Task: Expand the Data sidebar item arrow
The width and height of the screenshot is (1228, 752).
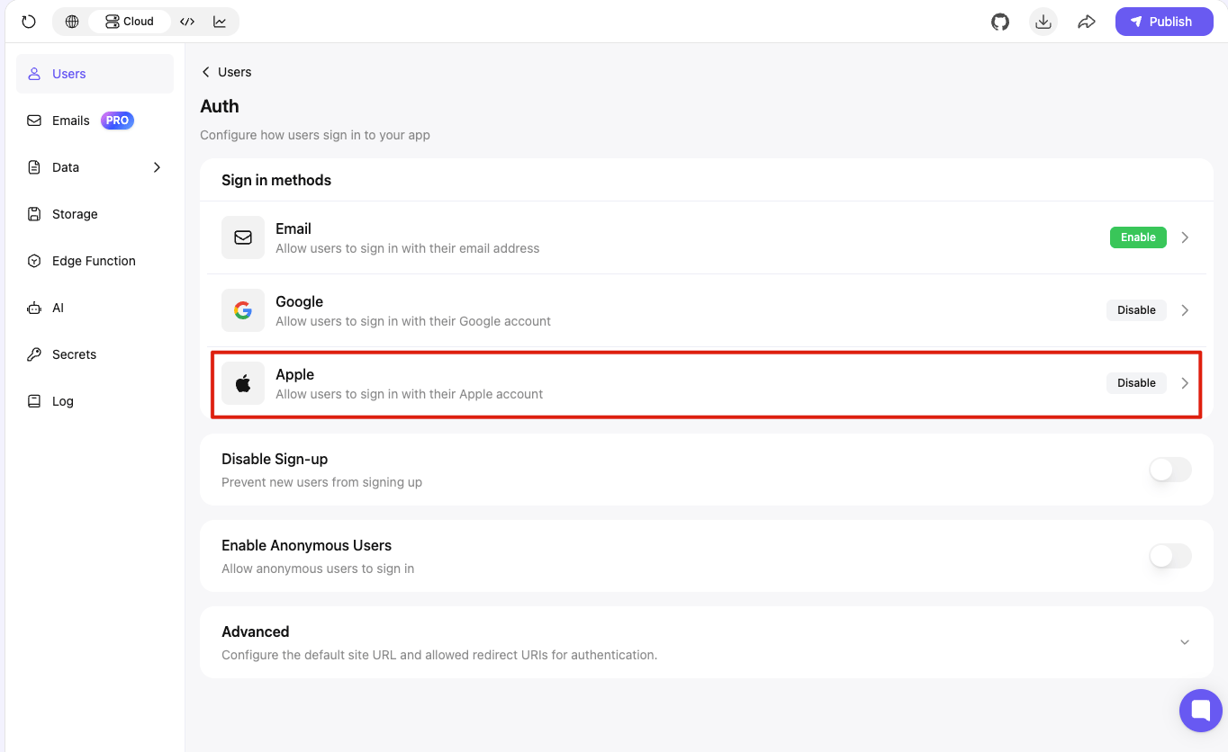Action: pos(157,167)
